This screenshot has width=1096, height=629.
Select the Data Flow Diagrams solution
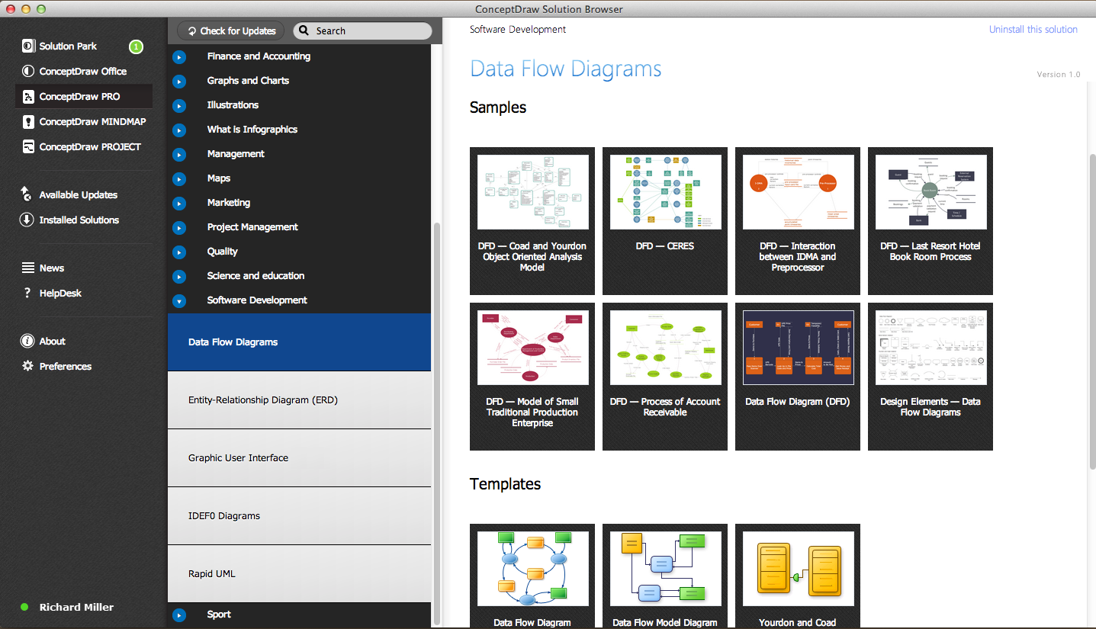click(299, 342)
